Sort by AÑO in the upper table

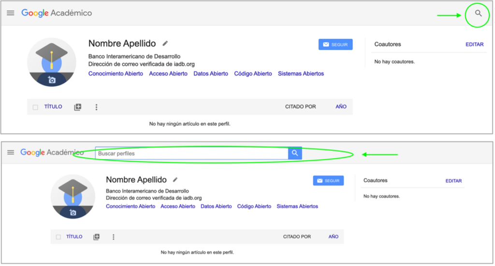click(341, 107)
